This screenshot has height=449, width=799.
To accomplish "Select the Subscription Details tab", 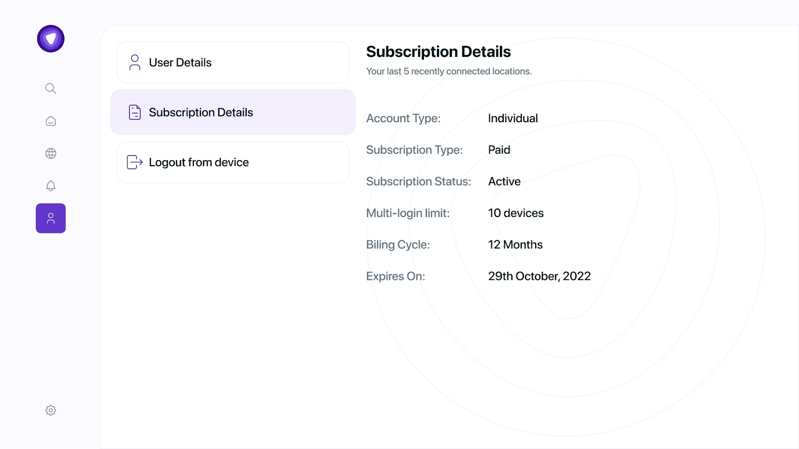I will tap(233, 112).
